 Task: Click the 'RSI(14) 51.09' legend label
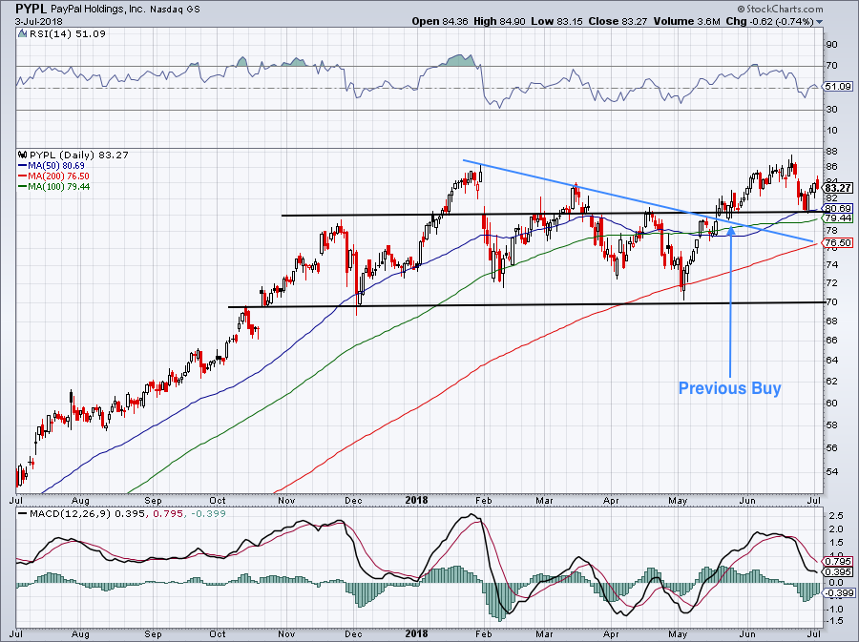coord(67,34)
